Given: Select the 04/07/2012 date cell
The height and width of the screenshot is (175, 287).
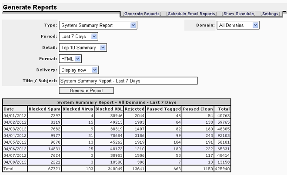Looking at the screenshot, I should click(x=15, y=155).
